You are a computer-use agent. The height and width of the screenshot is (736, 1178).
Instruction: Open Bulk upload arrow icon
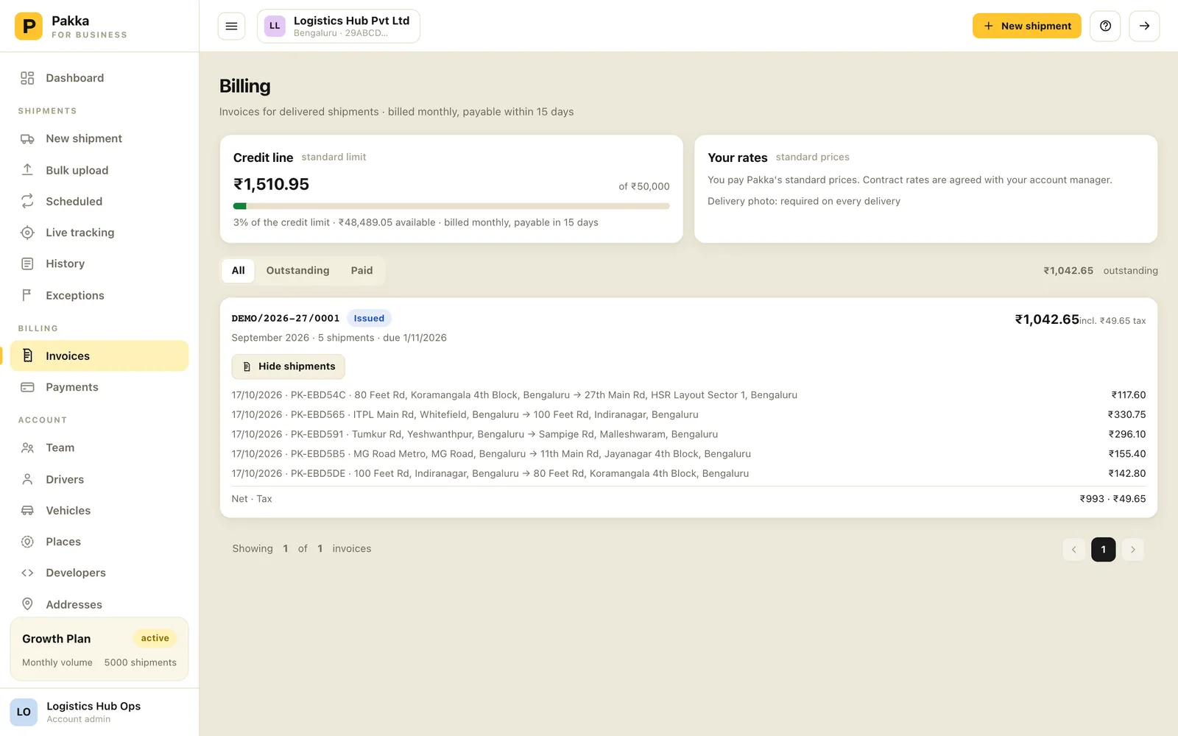tap(27, 170)
